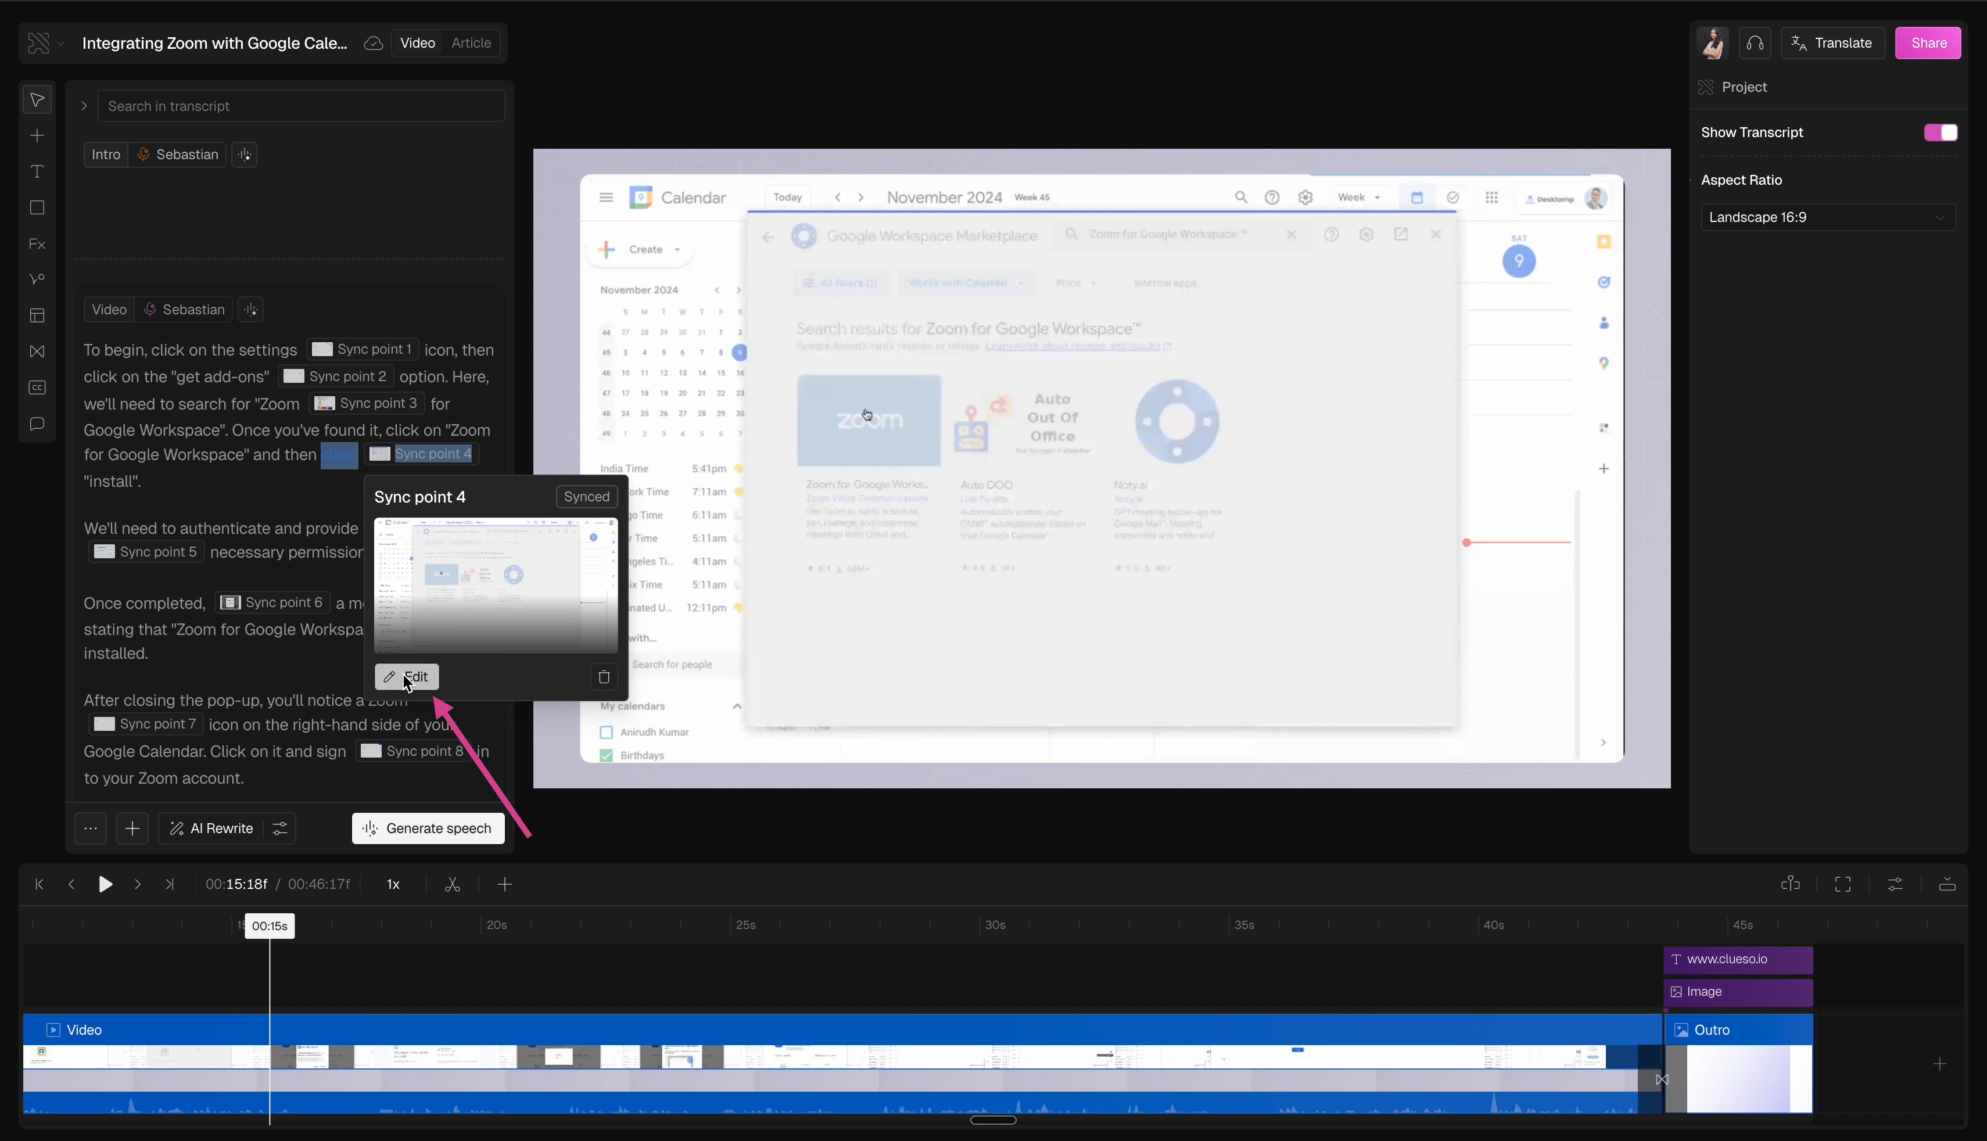Click the Sync point 4 preview thumbnail
The width and height of the screenshot is (1987, 1141).
496,584
